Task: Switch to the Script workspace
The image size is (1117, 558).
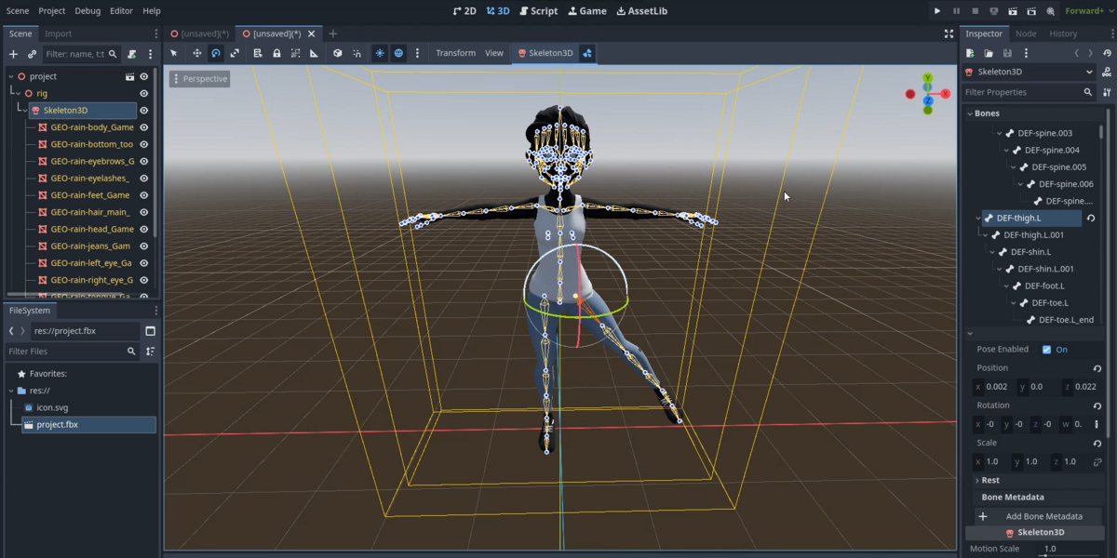Action: 539,11
